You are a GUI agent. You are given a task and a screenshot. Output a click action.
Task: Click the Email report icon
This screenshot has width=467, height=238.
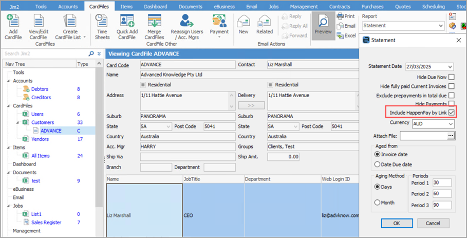coord(340,26)
